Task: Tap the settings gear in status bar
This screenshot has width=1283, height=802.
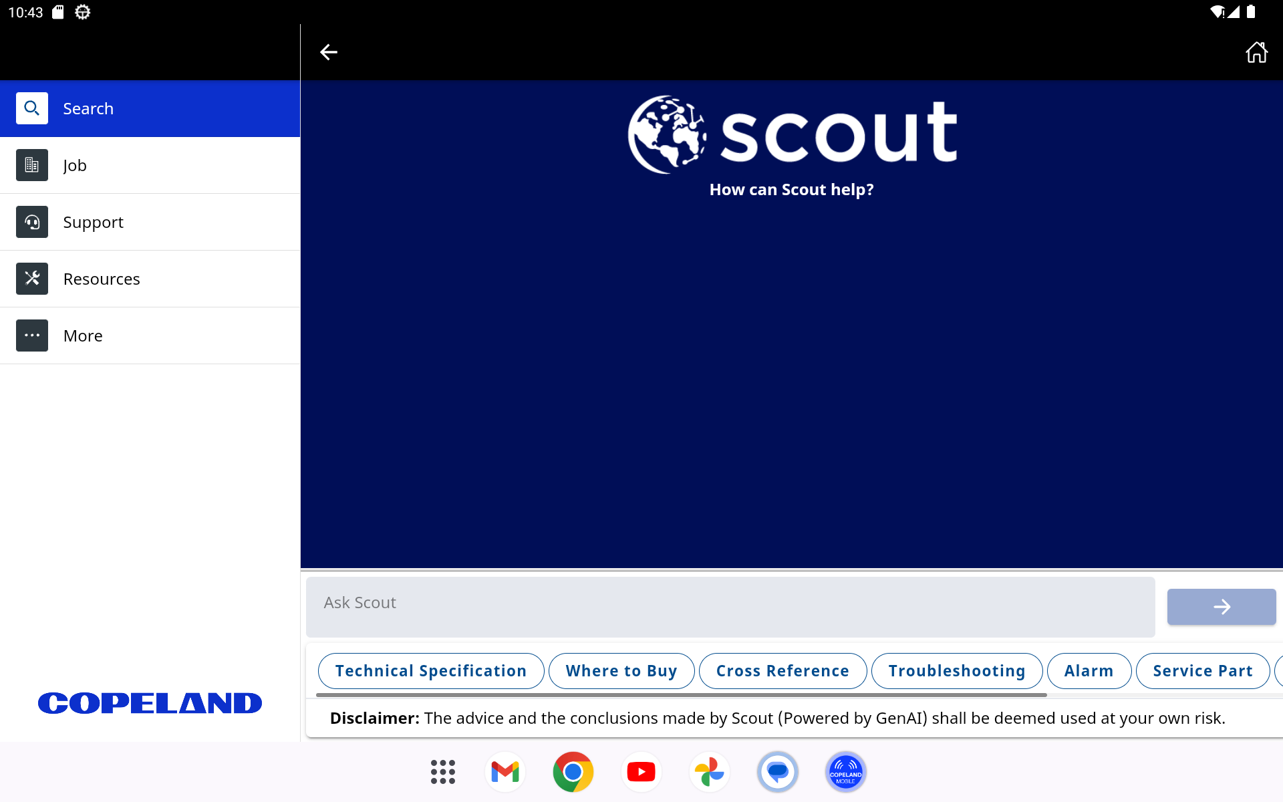Action: (82, 12)
